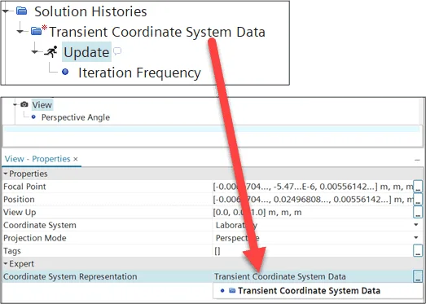Select the View tree item
426x304 pixels.
point(42,104)
